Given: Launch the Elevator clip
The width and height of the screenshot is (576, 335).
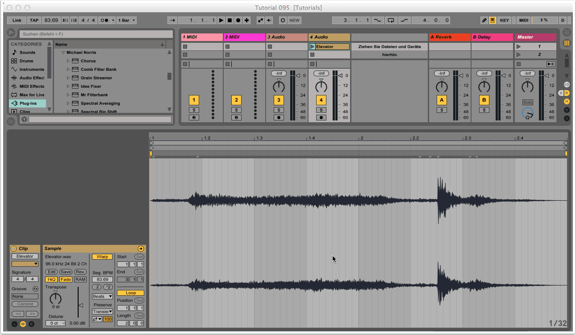Looking at the screenshot, I should coord(312,46).
